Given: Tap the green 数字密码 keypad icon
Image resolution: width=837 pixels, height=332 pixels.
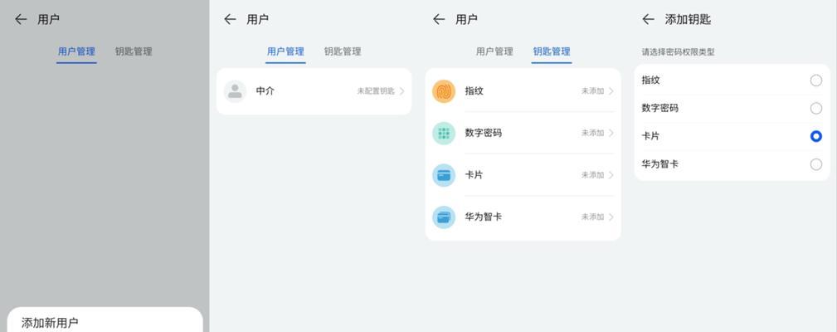Looking at the screenshot, I should [x=444, y=133].
